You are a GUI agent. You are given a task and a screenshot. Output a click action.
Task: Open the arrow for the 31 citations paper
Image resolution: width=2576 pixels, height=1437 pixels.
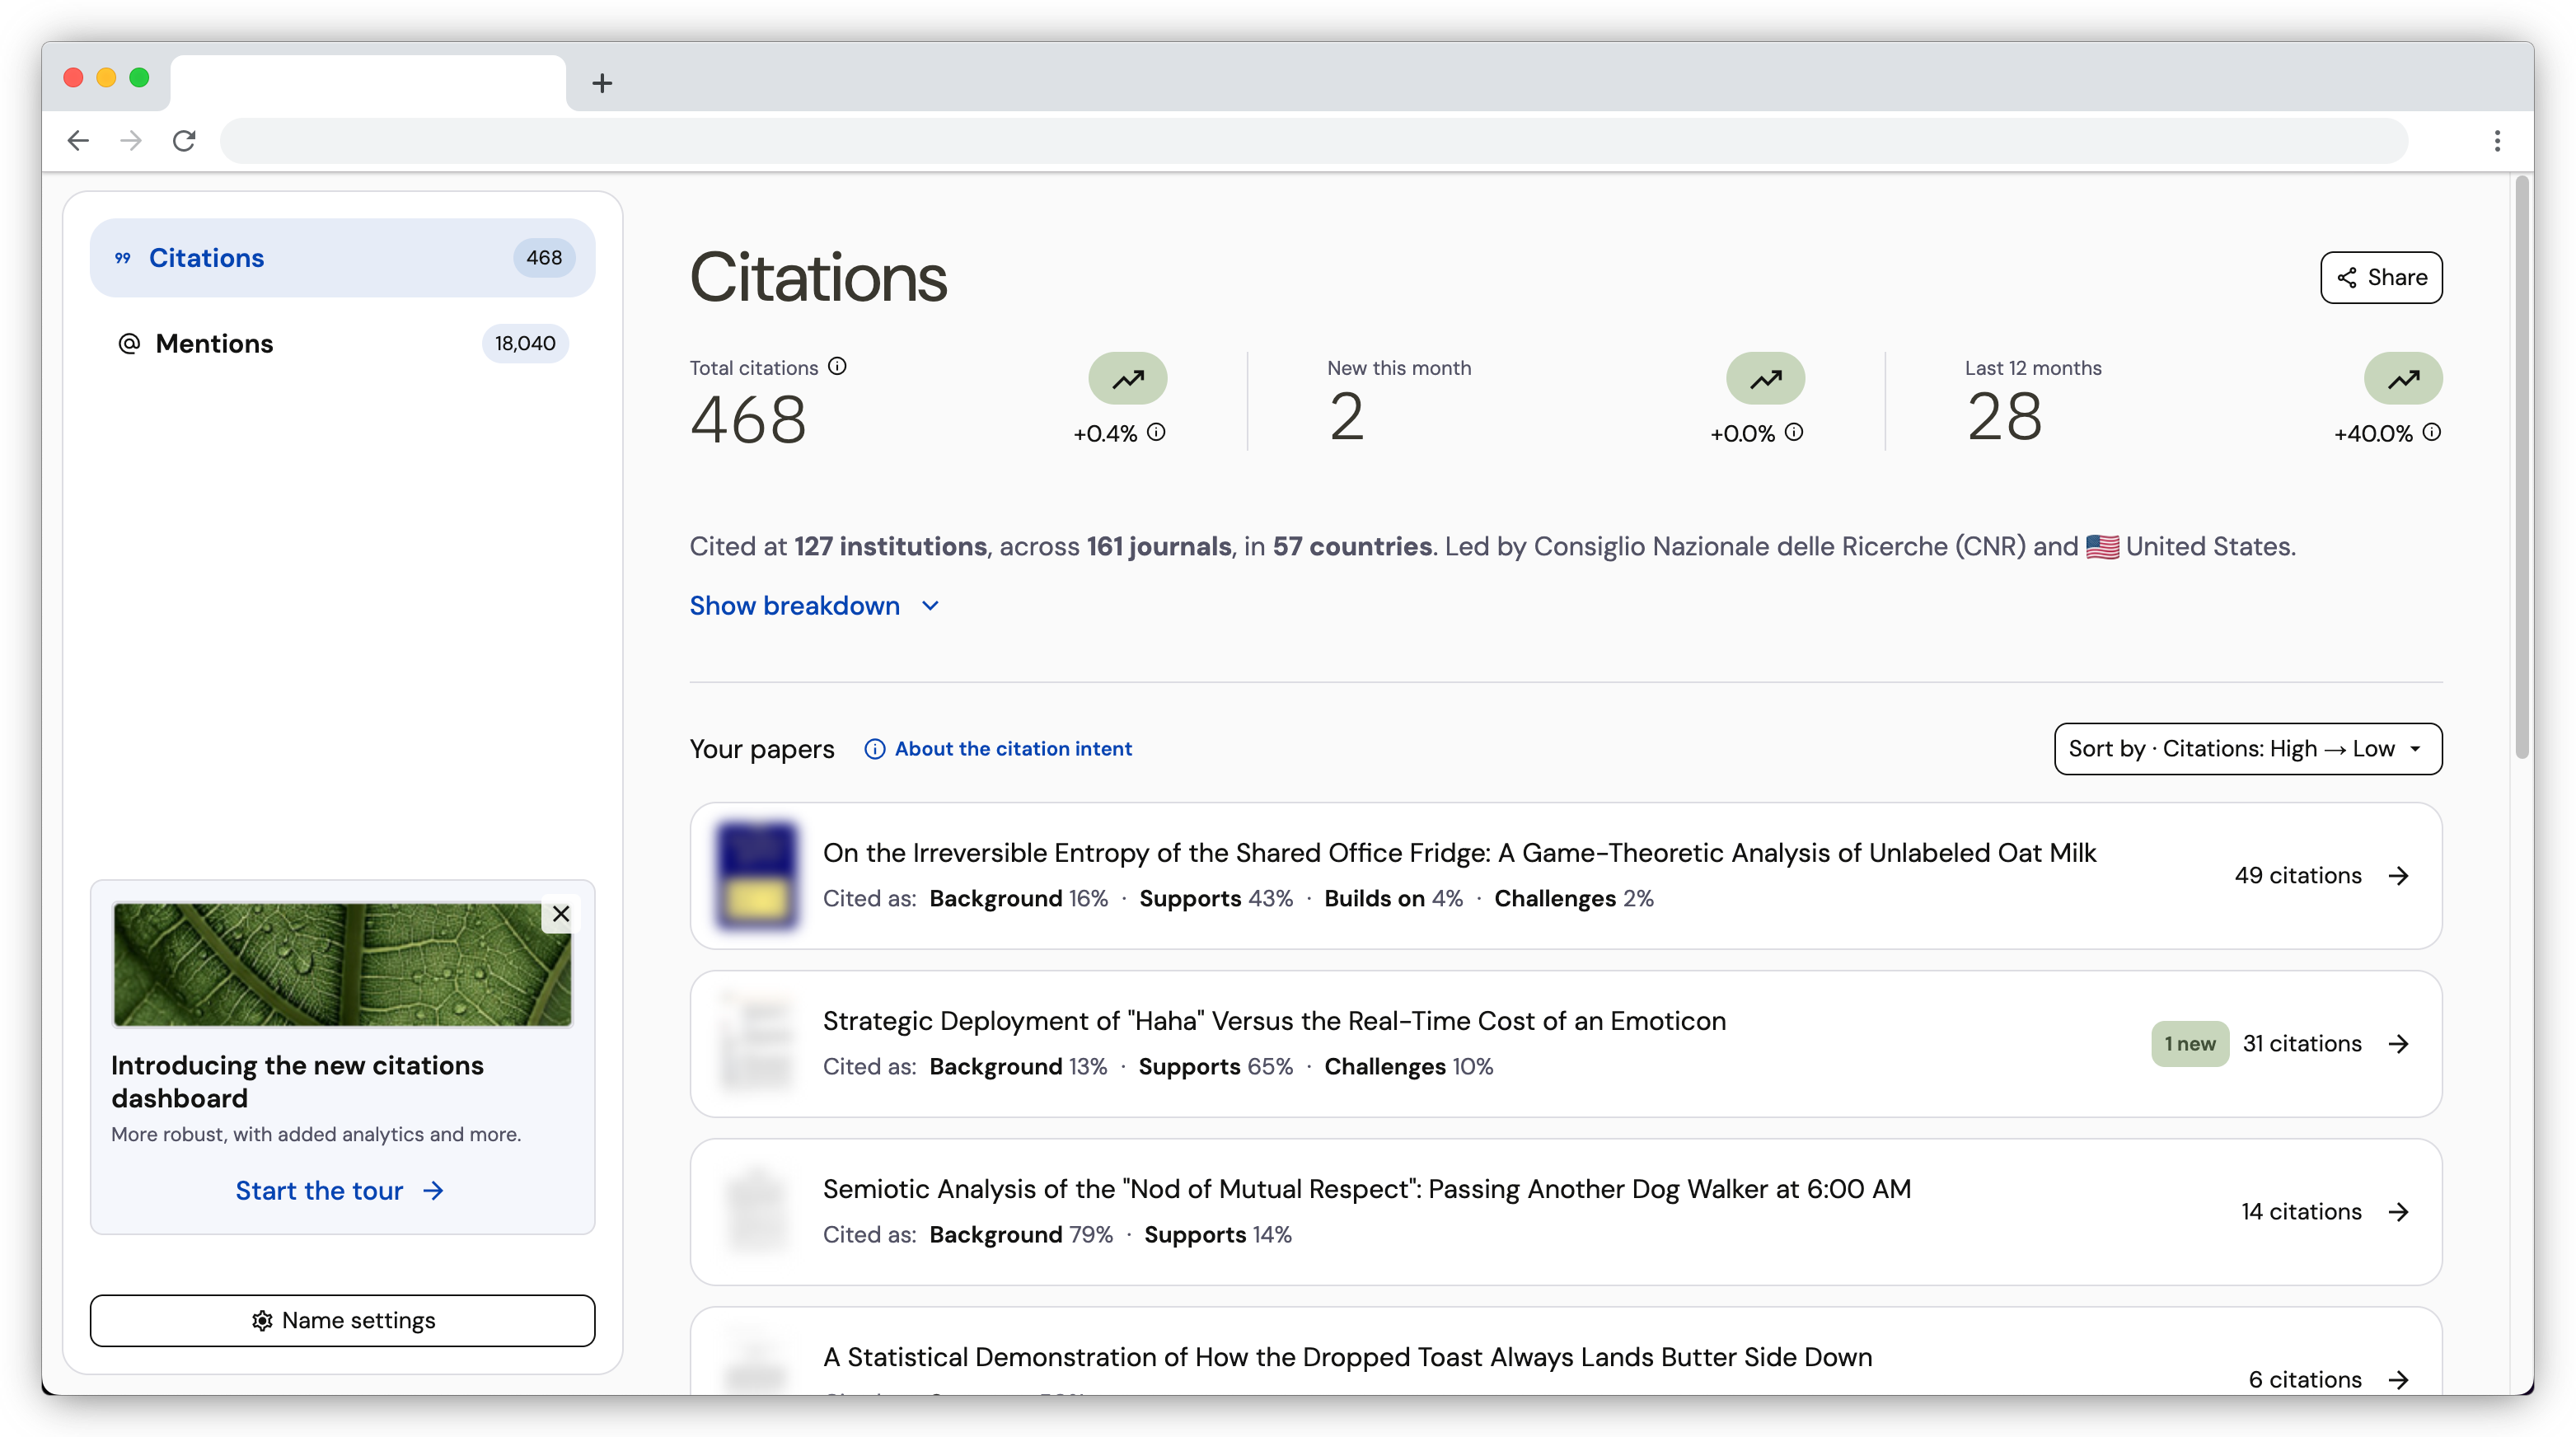tap(2399, 1044)
